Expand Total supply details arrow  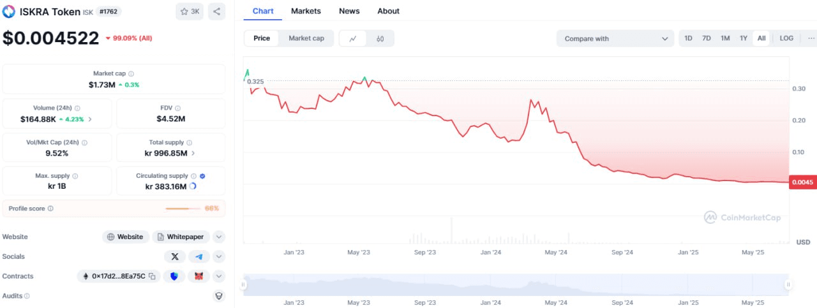193,153
